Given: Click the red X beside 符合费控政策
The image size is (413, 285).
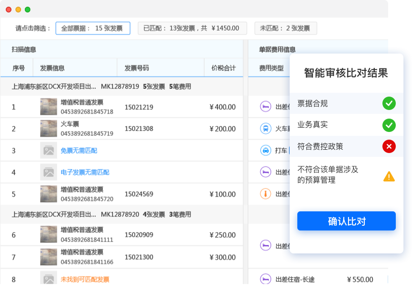Looking at the screenshot, I should point(390,147).
